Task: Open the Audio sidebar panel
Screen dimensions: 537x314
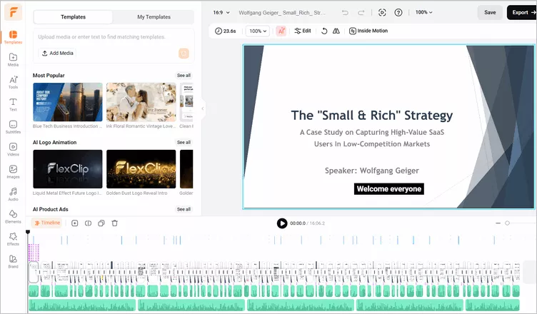Action: [13, 194]
